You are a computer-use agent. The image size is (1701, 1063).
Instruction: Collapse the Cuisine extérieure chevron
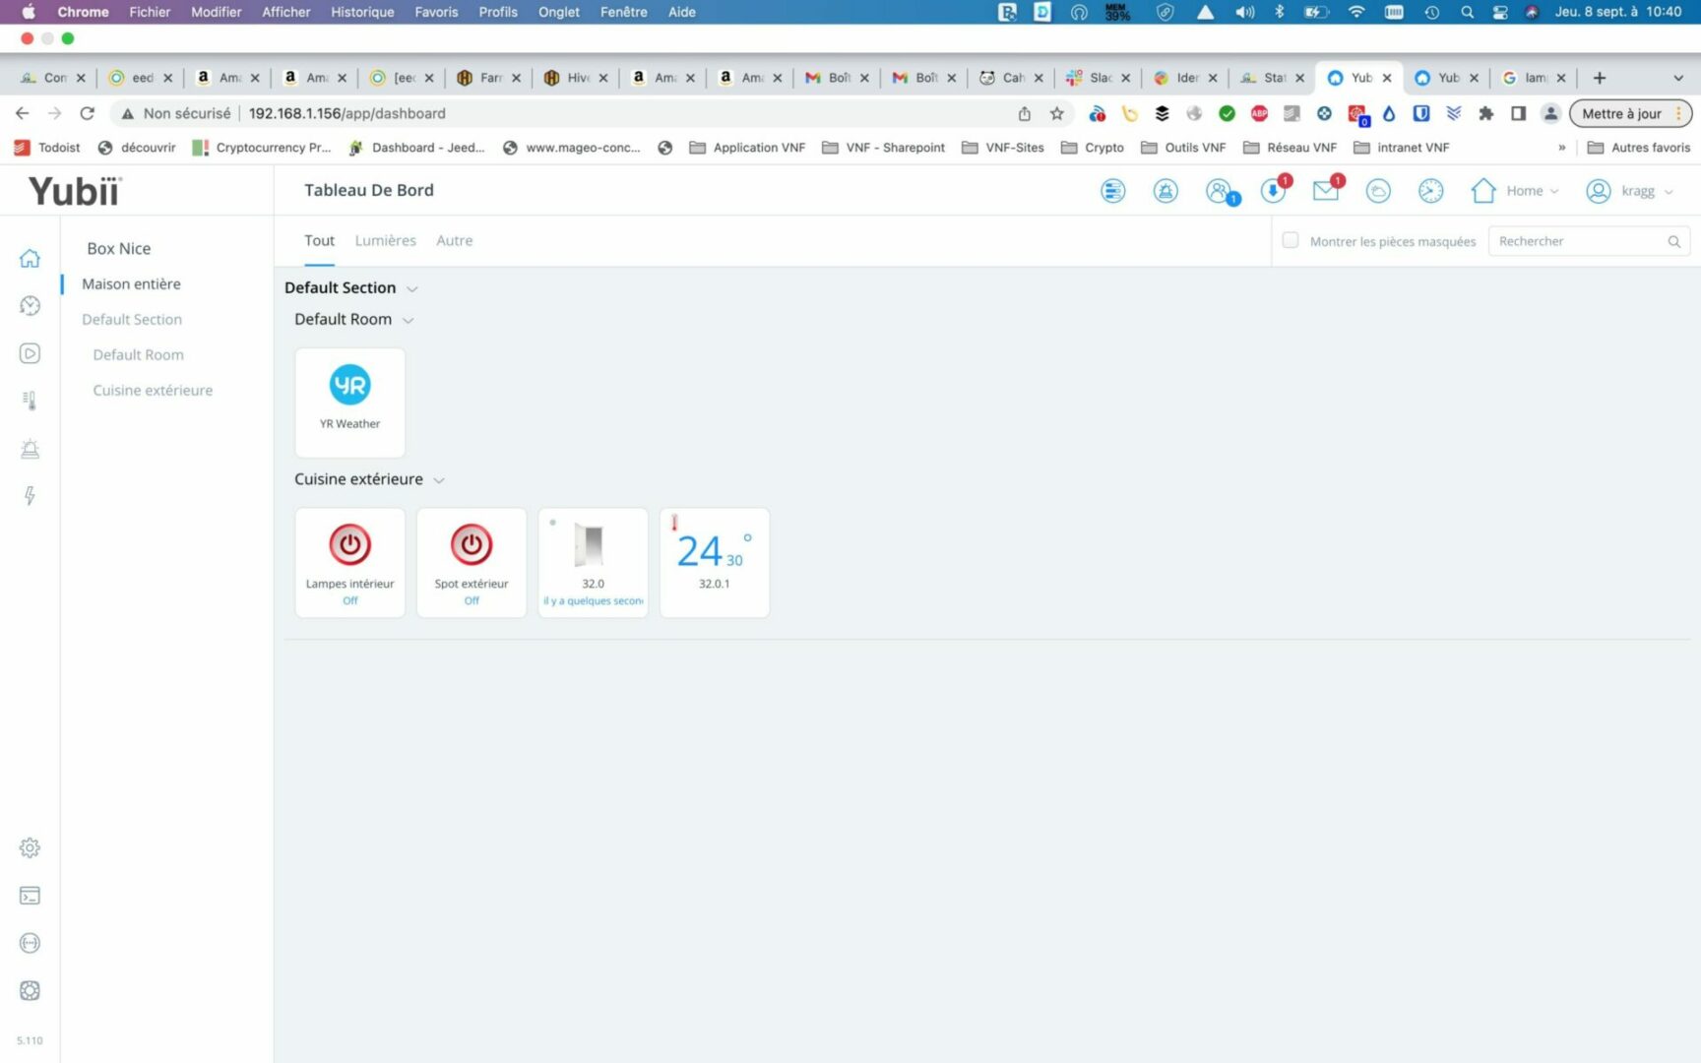[439, 480]
